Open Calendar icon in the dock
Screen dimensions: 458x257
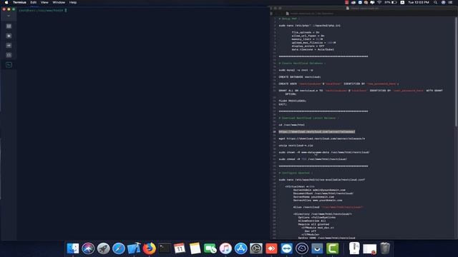click(x=180, y=248)
